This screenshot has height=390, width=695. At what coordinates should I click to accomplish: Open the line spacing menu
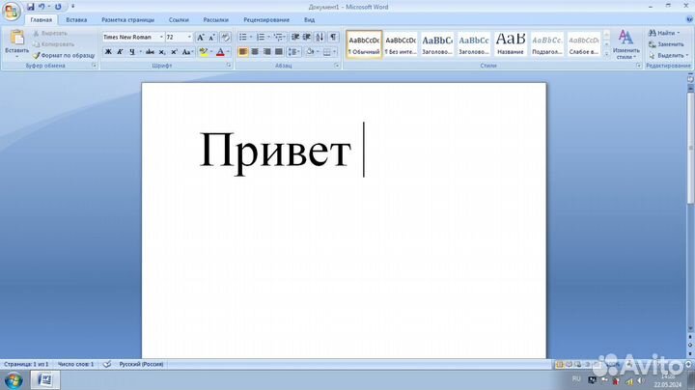[293, 52]
